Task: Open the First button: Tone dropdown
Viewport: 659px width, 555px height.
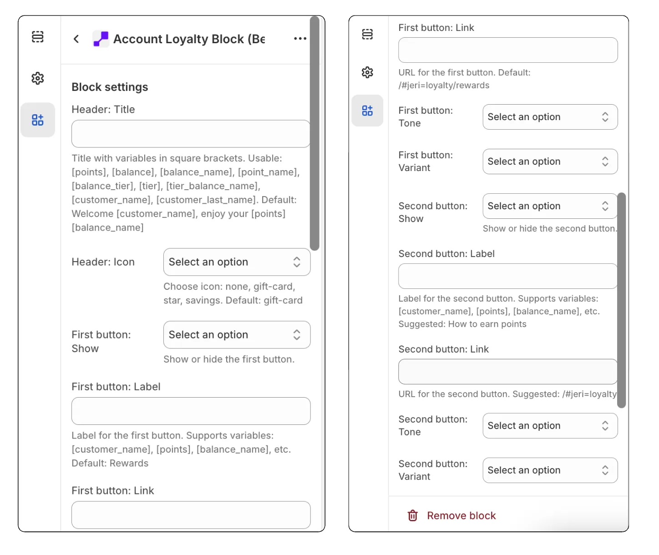Action: pos(550,117)
